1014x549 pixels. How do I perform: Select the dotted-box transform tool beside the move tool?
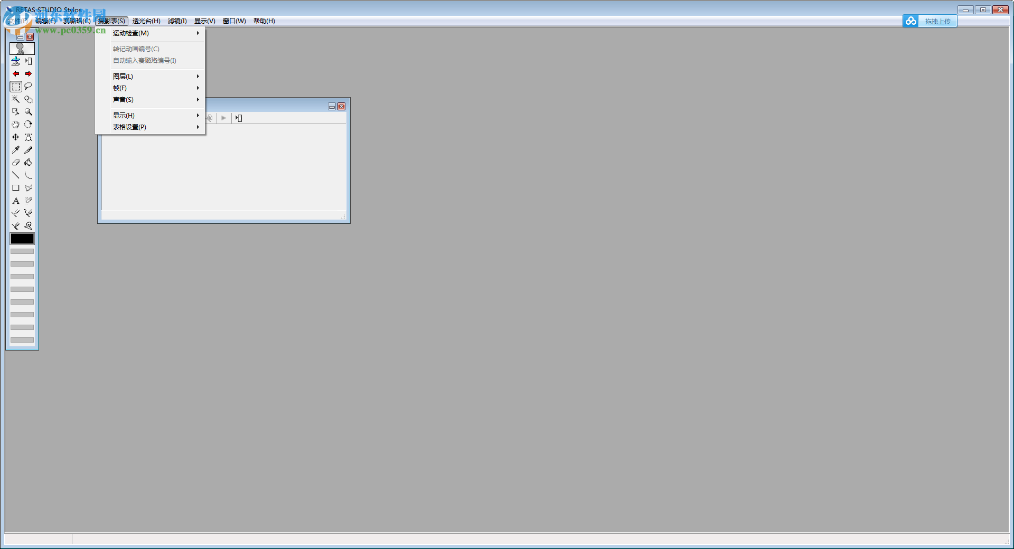(29, 137)
